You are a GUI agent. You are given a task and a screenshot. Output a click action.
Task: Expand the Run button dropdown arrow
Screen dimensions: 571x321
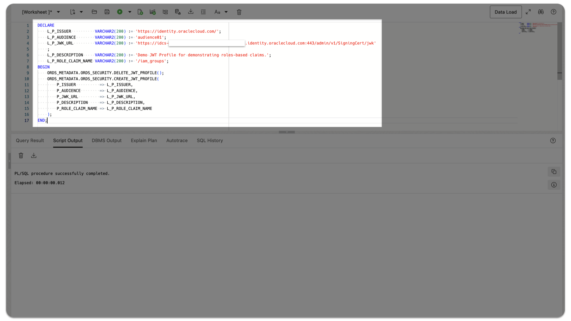129,12
